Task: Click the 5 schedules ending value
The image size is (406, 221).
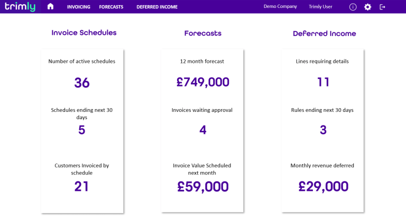Action: point(82,130)
